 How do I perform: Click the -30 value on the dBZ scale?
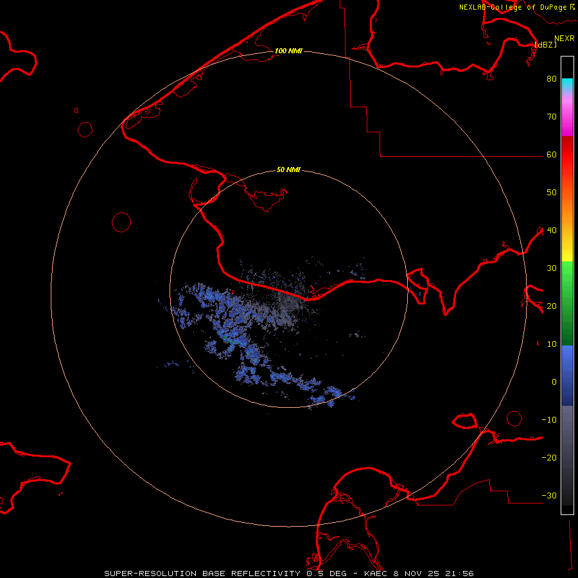tap(549, 496)
